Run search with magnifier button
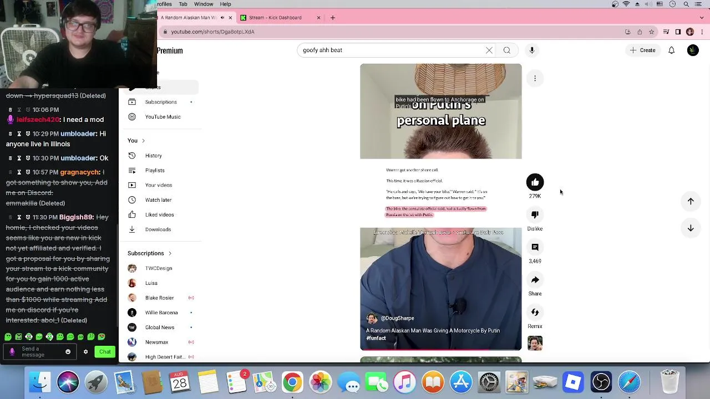Viewport: 710px width, 399px height. click(x=507, y=50)
